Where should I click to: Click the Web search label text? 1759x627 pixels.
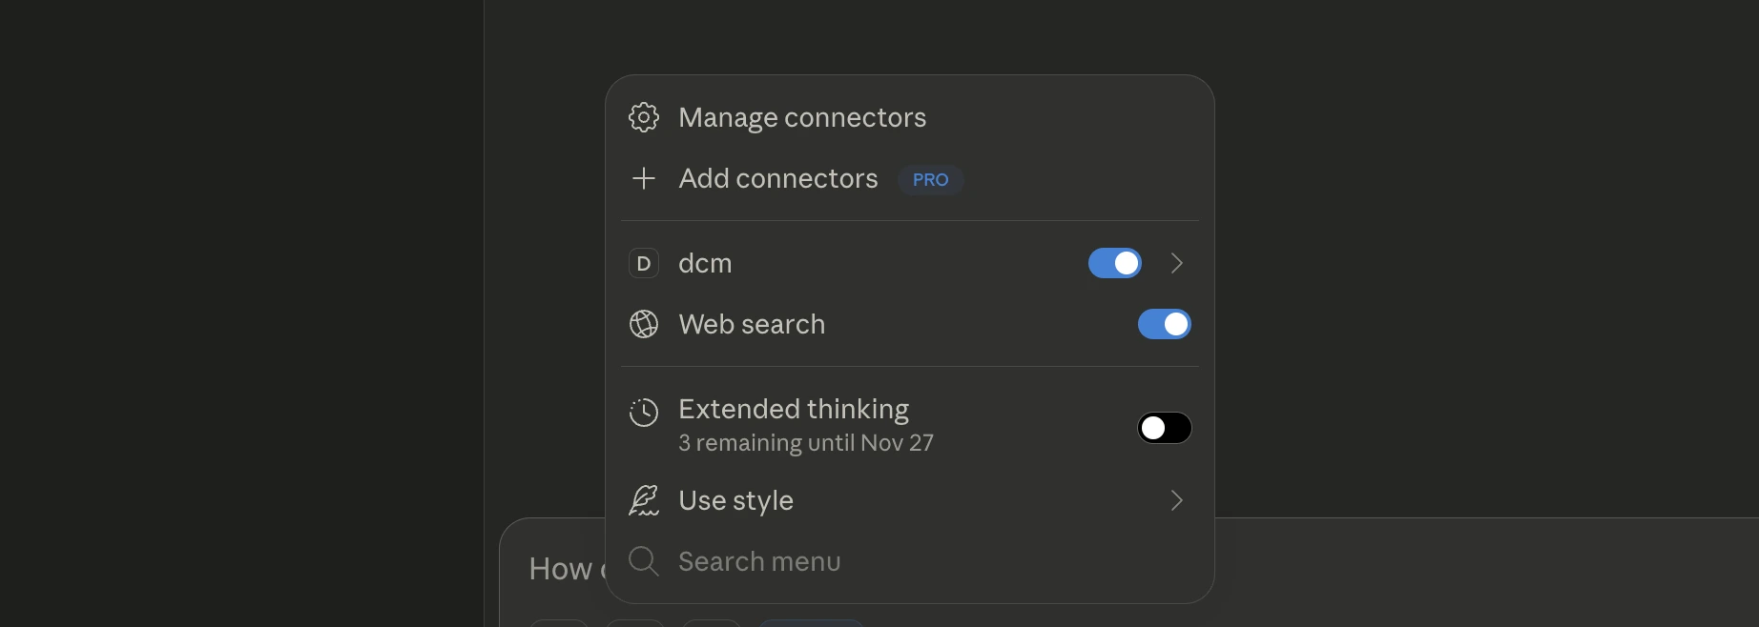click(752, 324)
